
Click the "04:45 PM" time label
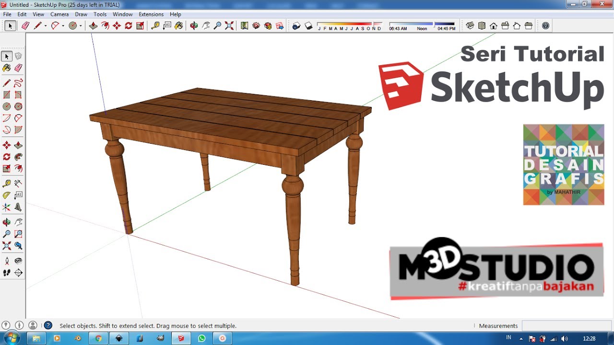click(x=447, y=29)
